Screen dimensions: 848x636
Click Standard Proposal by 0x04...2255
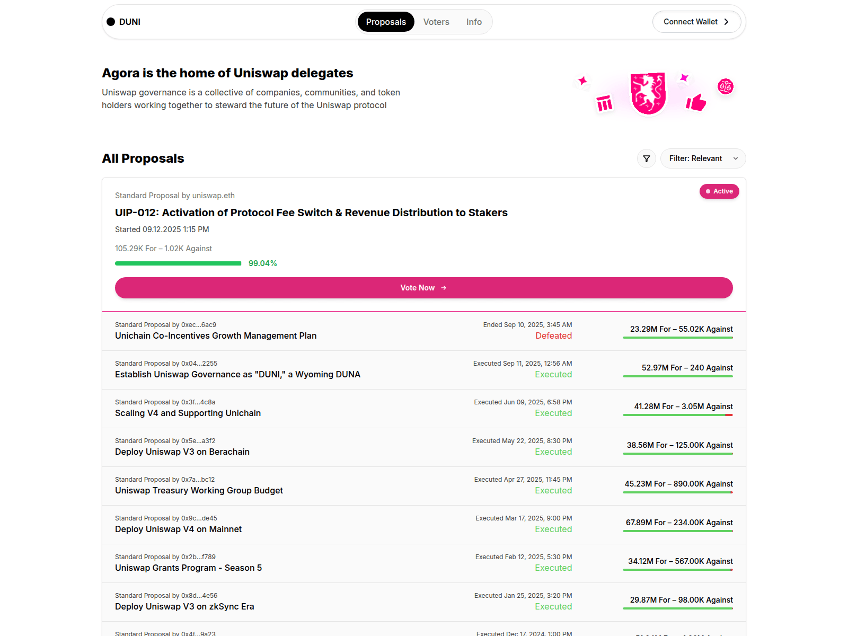pyautogui.click(x=166, y=364)
